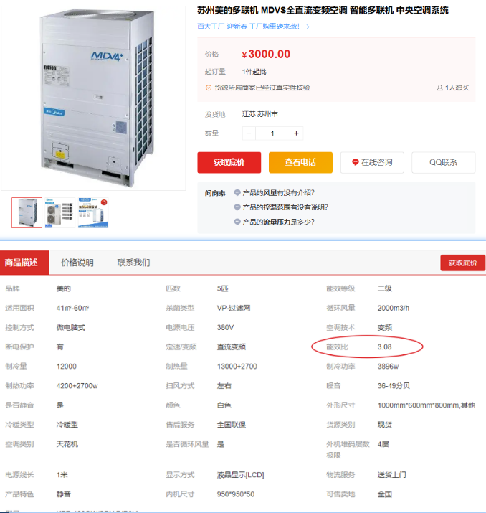Switch to the 价格说明 tab
This screenshot has height=513, width=486.
point(77,263)
